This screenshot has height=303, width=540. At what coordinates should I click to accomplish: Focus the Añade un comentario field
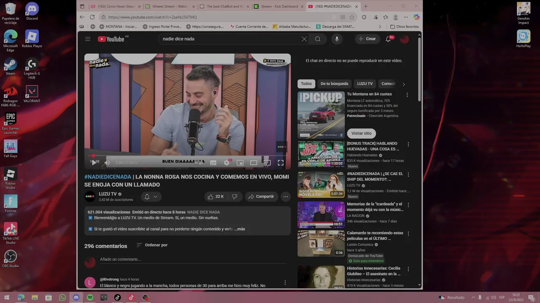point(193,259)
